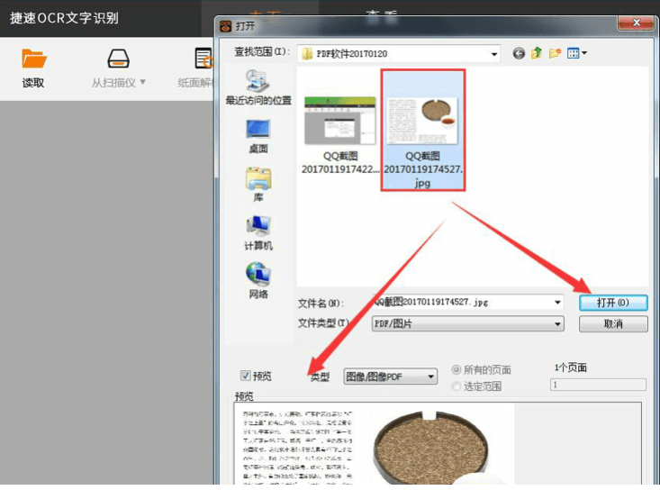Click the 从扫描仪 scanner icon
The width and height of the screenshot is (660, 490).
point(118,60)
